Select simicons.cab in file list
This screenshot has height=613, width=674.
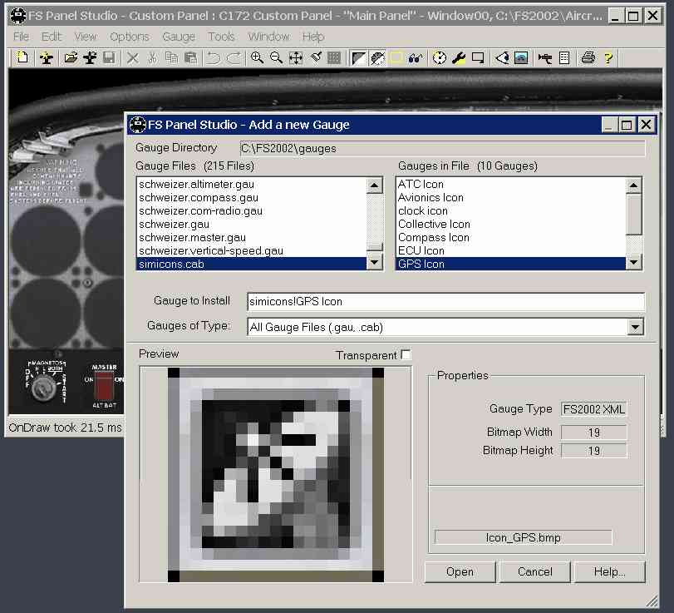[x=252, y=264]
